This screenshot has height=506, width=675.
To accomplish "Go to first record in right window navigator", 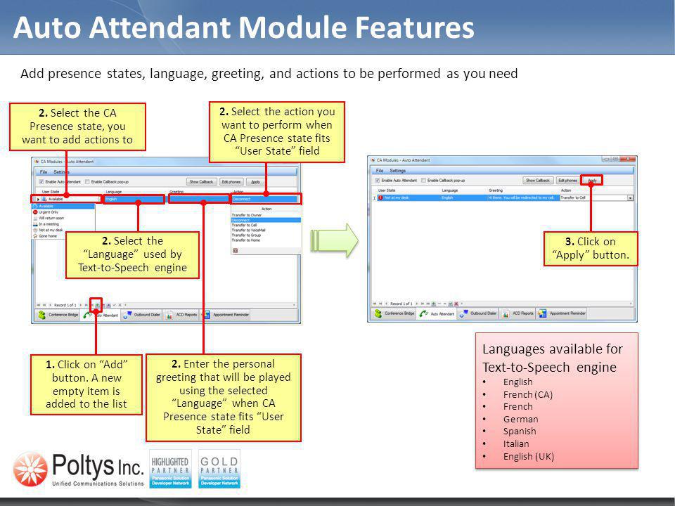I will [x=375, y=304].
